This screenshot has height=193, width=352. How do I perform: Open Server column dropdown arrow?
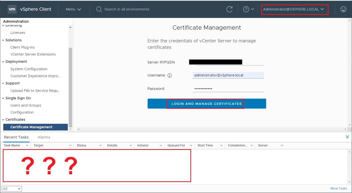(282, 145)
